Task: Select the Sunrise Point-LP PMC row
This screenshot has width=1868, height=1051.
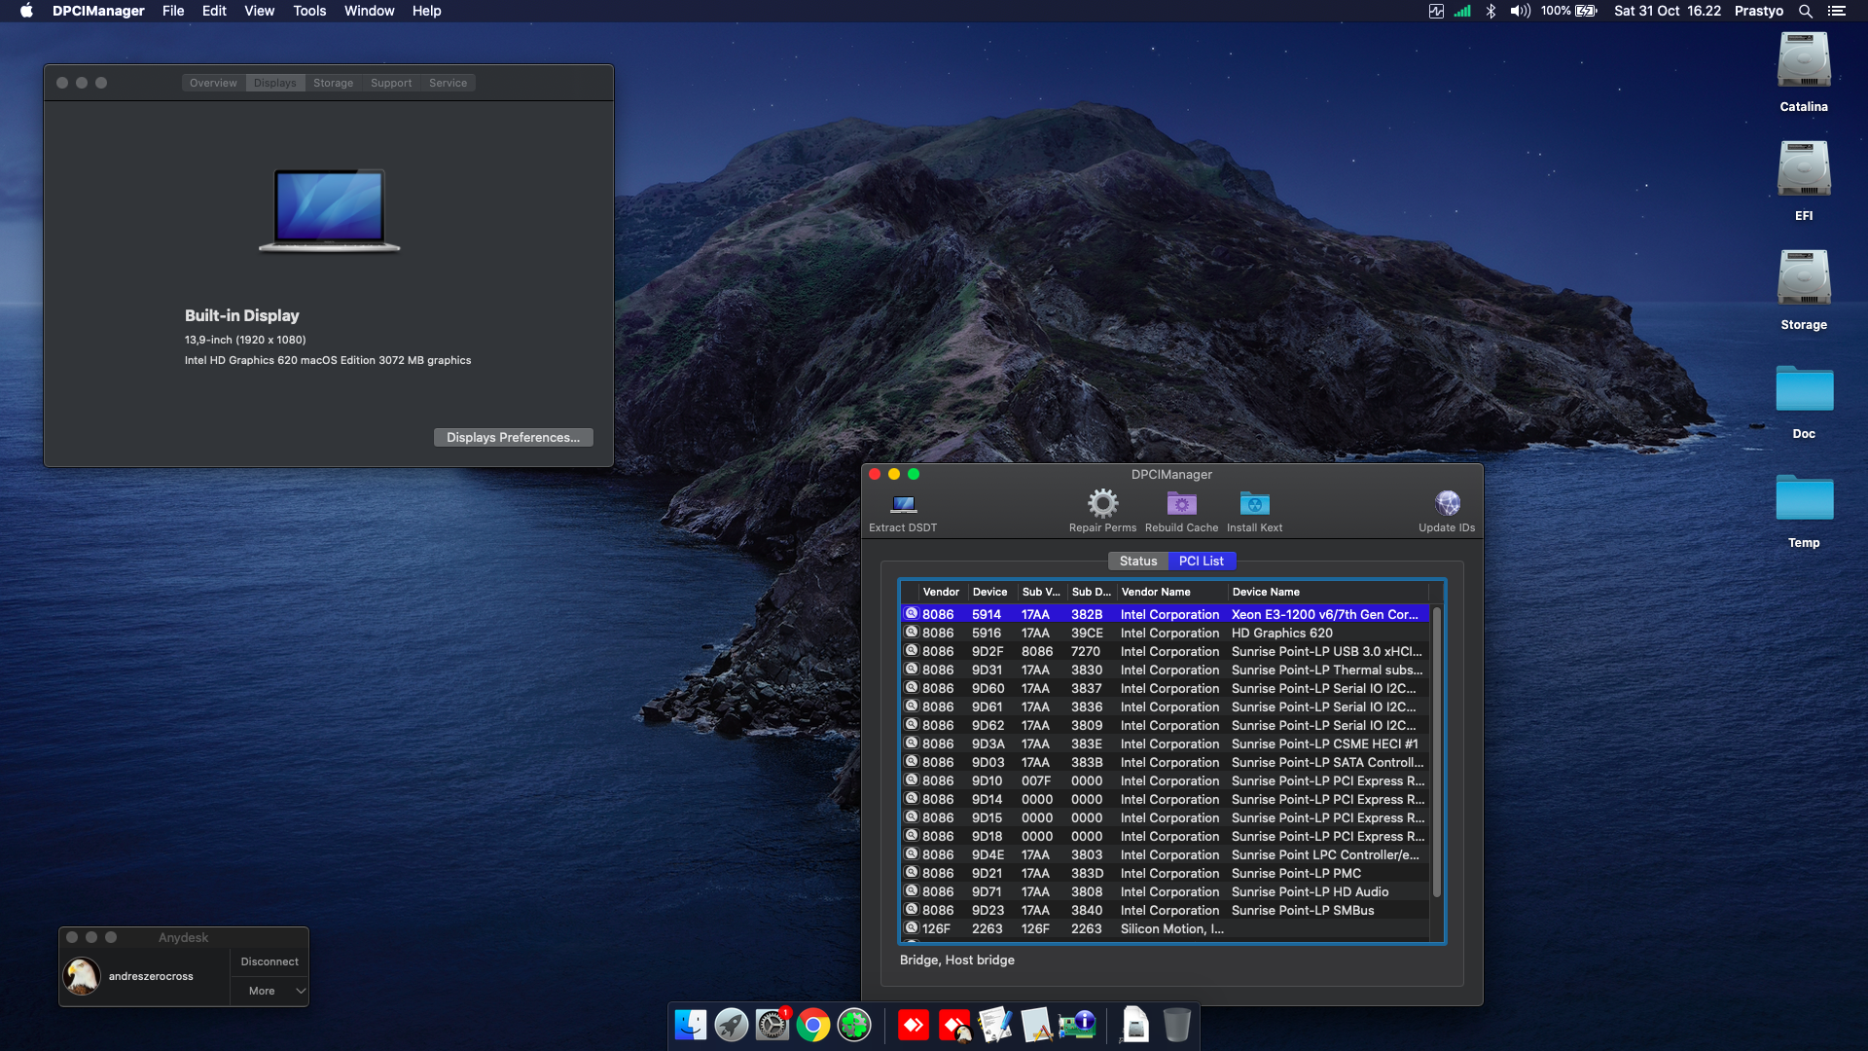Action: [1165, 873]
